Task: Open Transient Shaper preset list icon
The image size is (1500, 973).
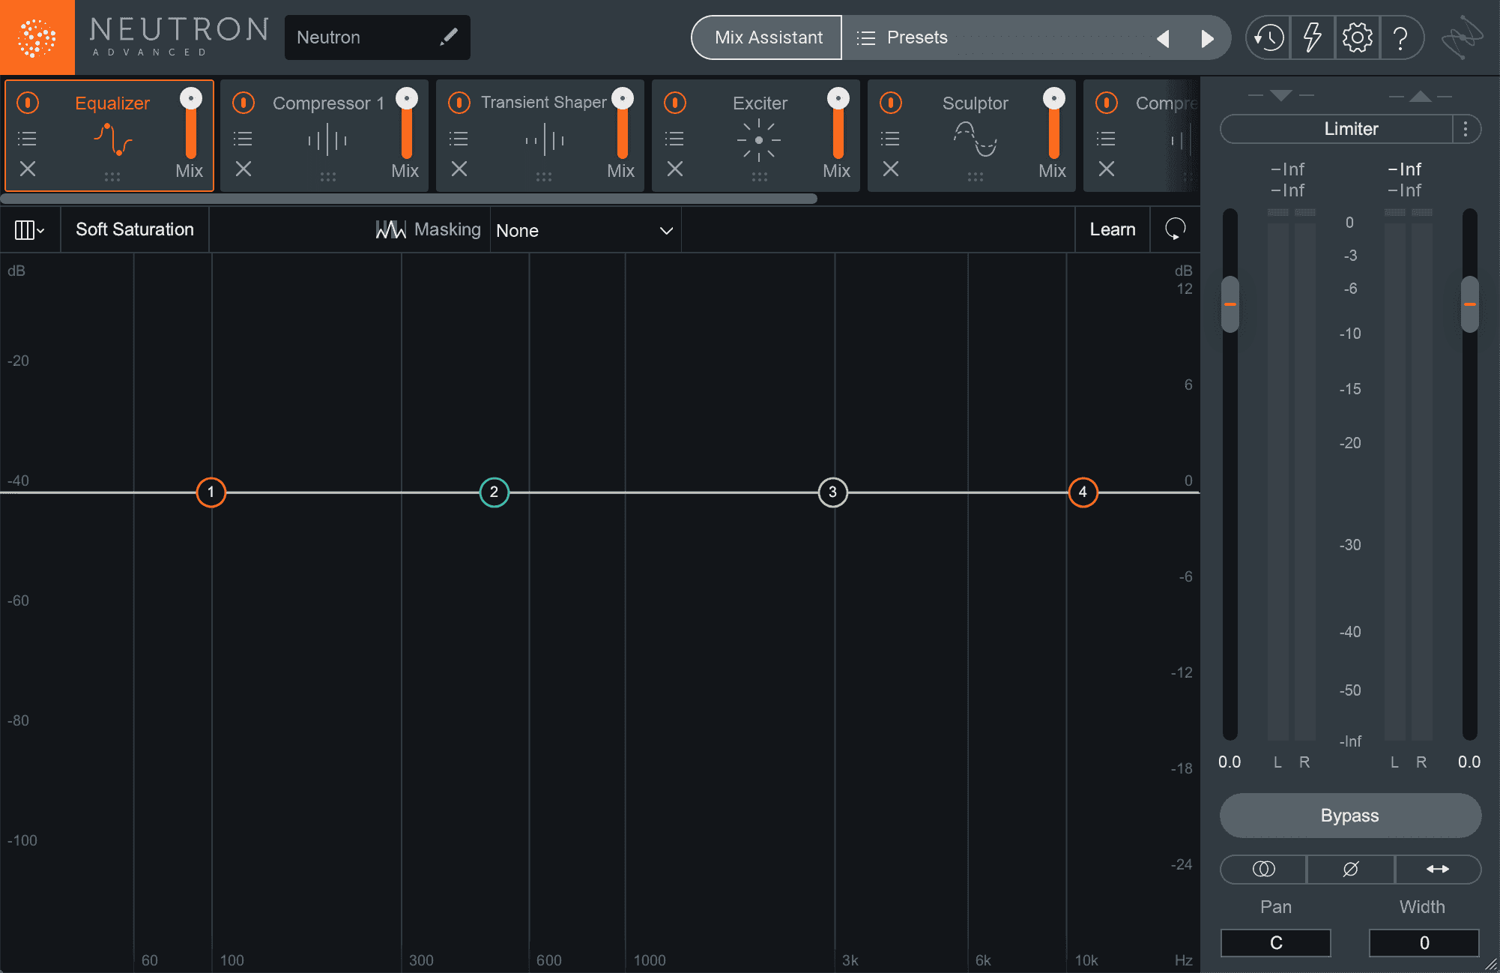Action: click(x=459, y=139)
